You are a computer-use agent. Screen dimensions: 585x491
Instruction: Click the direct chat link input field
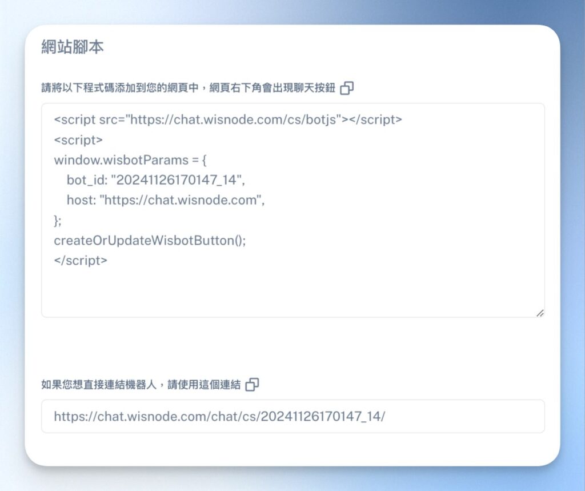pyautogui.click(x=293, y=416)
